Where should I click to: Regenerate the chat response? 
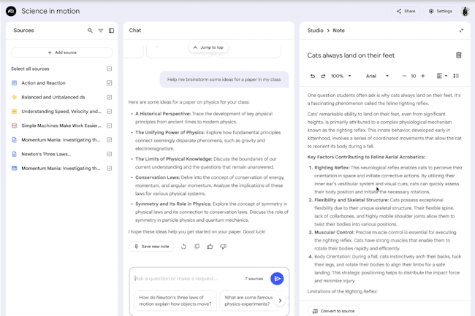point(183,247)
